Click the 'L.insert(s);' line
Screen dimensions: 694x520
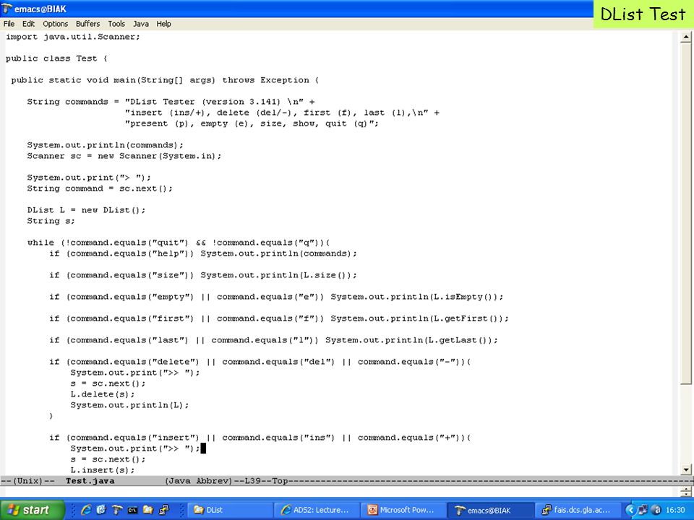point(102,470)
